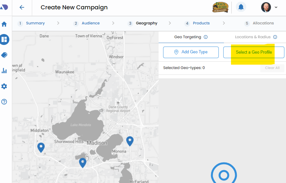
Task: Switch to the Locations & Radius tab
Action: coord(253,37)
